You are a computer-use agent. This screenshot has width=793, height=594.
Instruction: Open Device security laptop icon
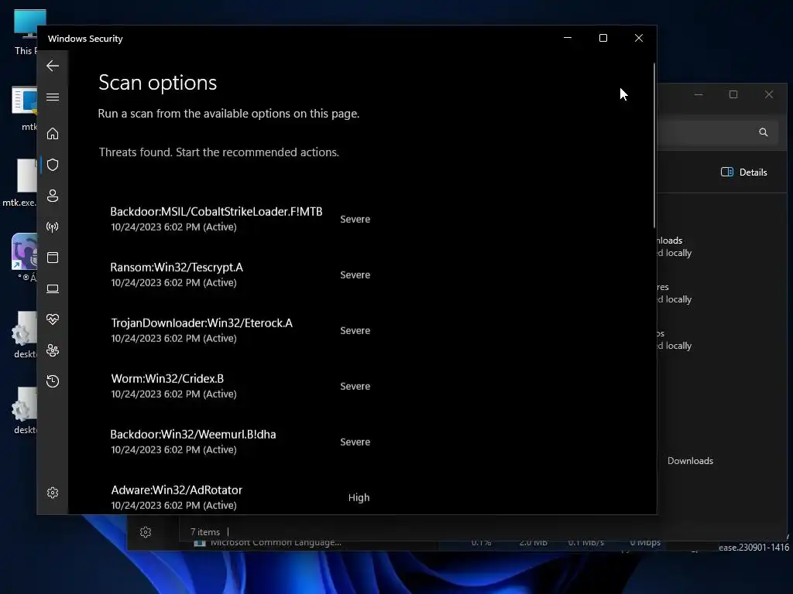[x=53, y=288]
